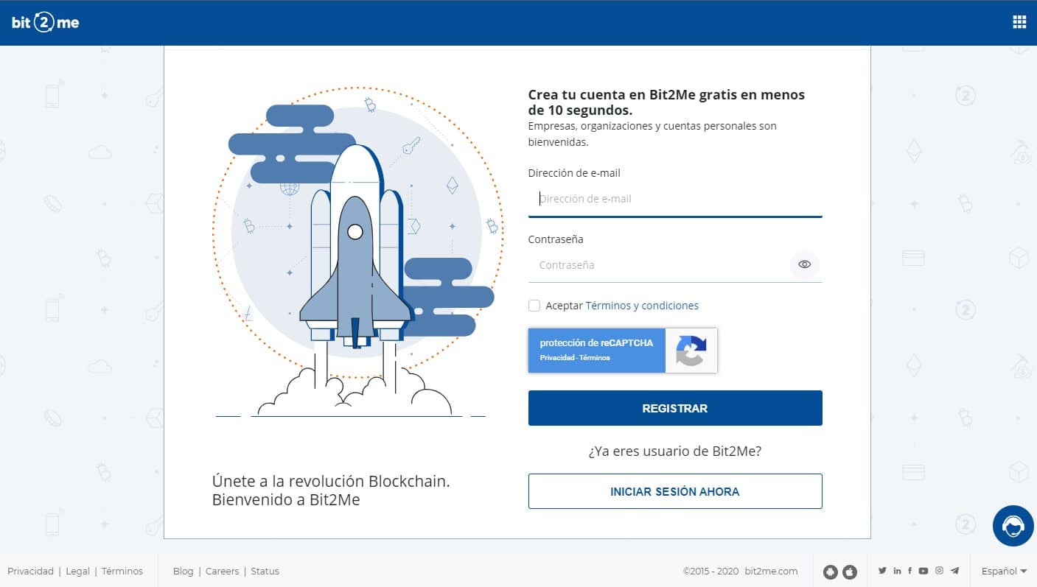Open the Apple app download icon
Image resolution: width=1037 pixels, height=587 pixels.
pos(850,572)
